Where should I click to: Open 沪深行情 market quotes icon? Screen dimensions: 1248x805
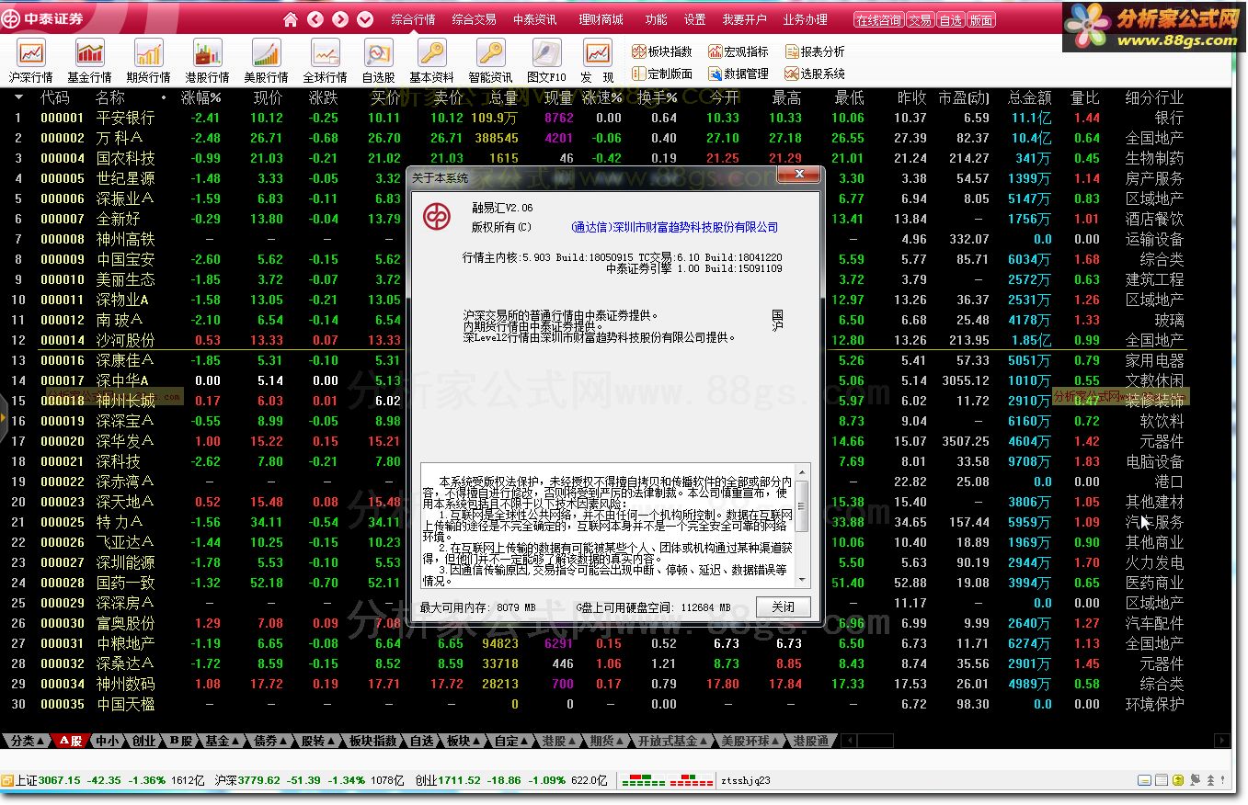31,62
